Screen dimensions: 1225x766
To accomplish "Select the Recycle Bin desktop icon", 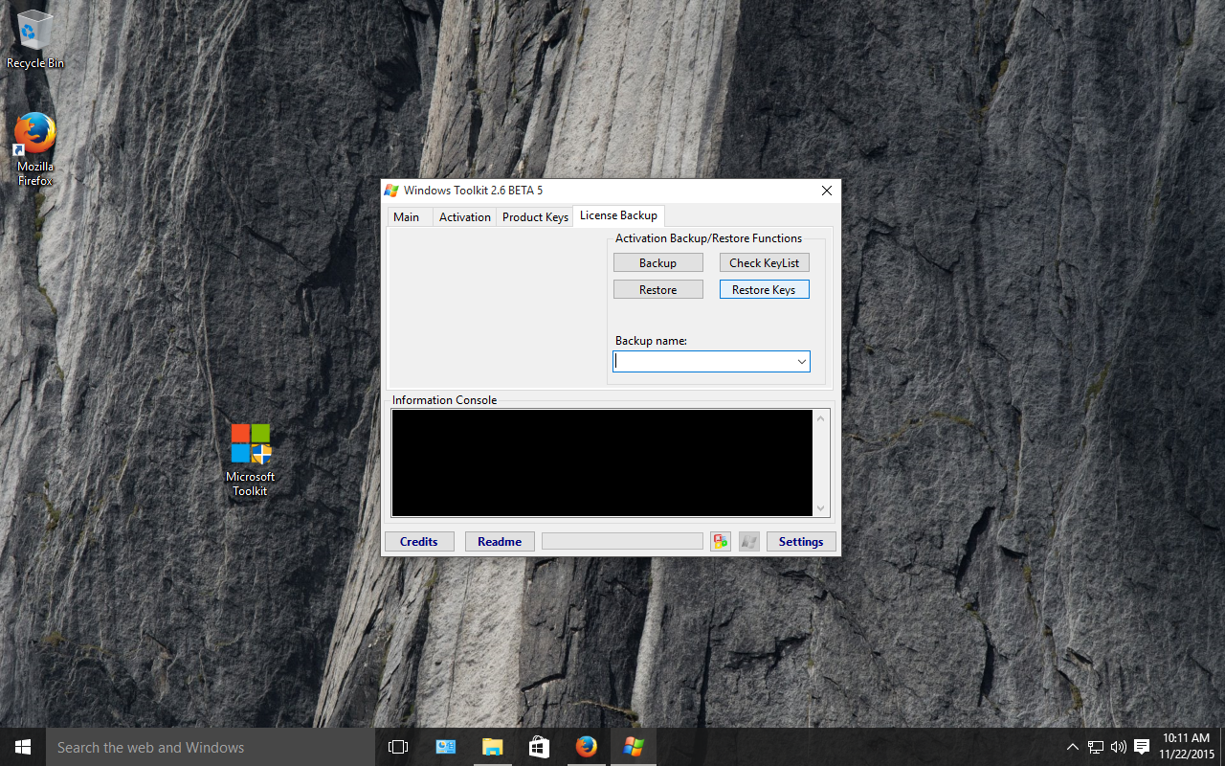I will [x=35, y=40].
